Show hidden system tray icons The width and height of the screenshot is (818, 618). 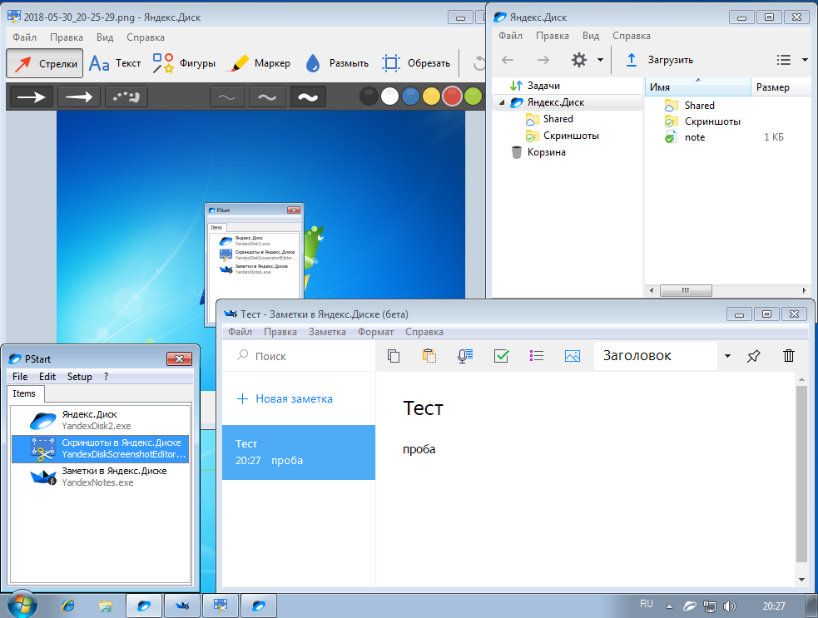click(x=669, y=606)
